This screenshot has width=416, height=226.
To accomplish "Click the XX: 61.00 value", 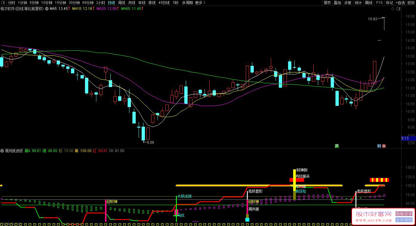I will coord(117,150).
